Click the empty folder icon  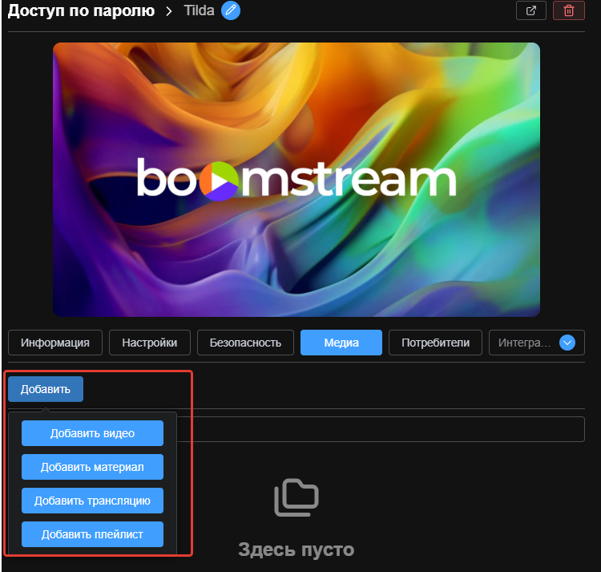point(296,497)
